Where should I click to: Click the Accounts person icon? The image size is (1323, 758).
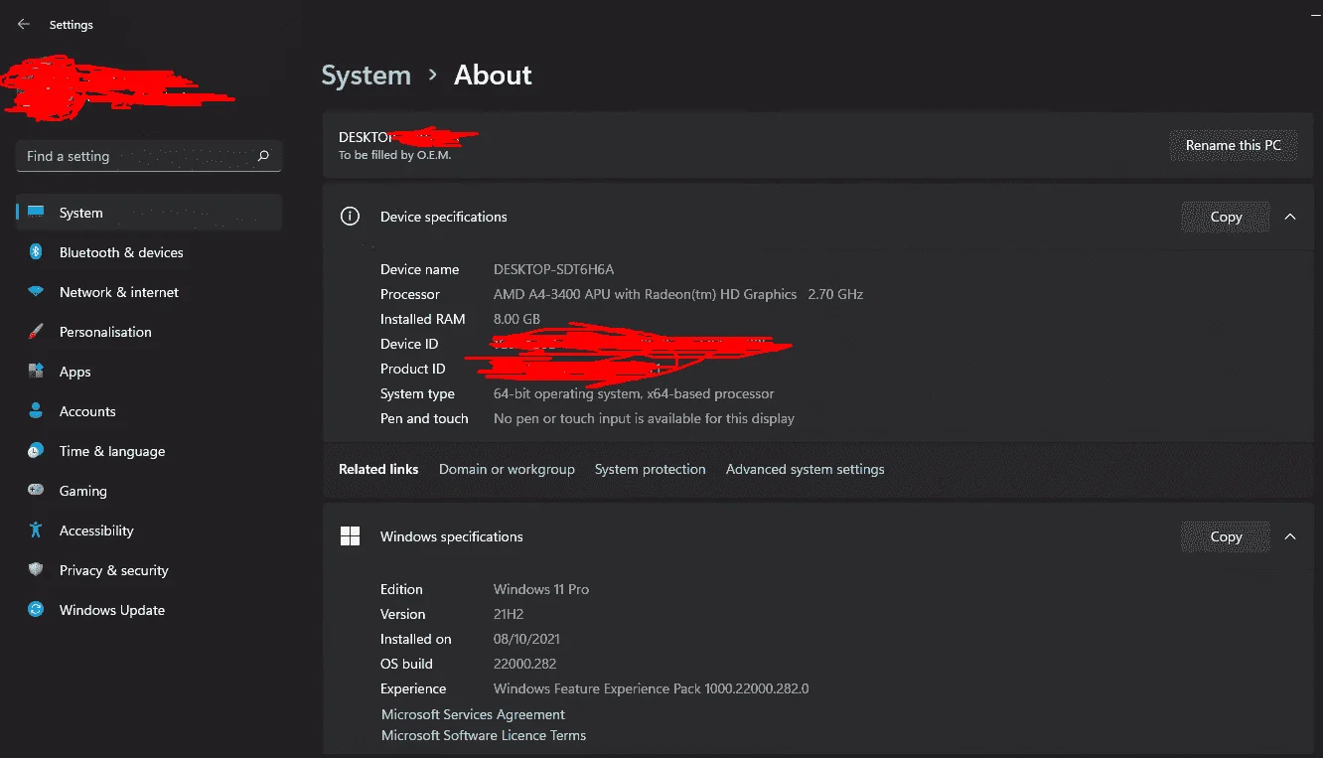point(36,411)
